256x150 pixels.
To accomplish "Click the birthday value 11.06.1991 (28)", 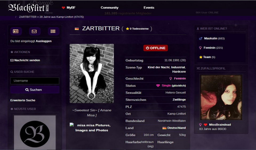I will tap(175, 60).
